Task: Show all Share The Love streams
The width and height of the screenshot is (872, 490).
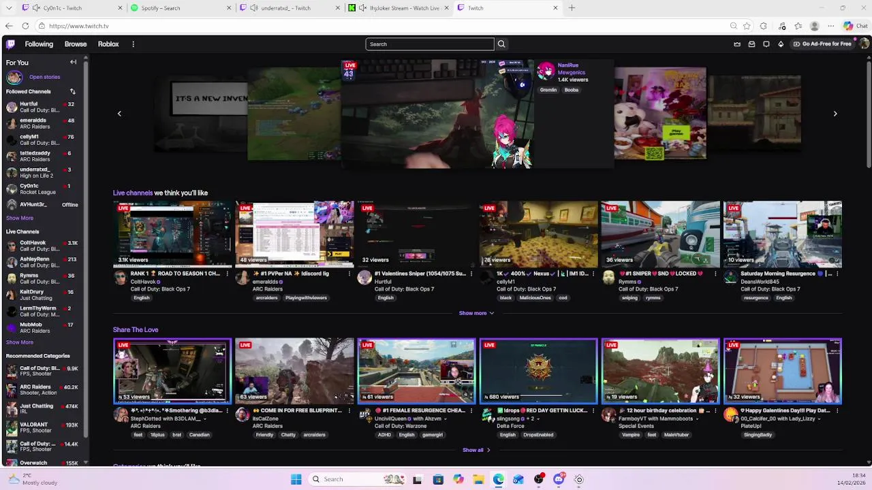Action: 476,450
